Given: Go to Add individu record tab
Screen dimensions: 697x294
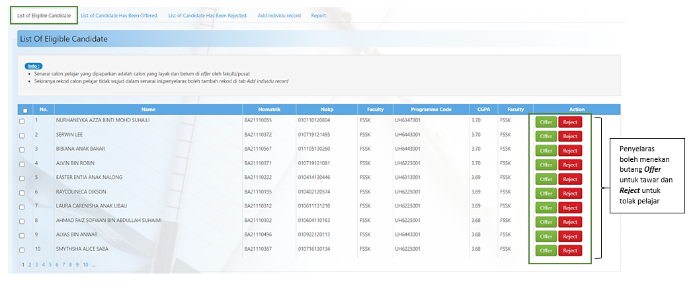Looking at the screenshot, I should [x=280, y=15].
